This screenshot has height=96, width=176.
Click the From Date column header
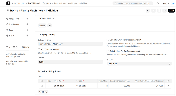[x=64, y=81]
